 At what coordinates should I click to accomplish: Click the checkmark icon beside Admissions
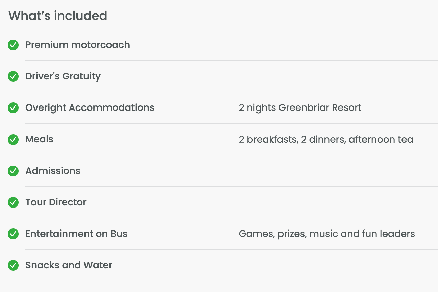pos(13,171)
